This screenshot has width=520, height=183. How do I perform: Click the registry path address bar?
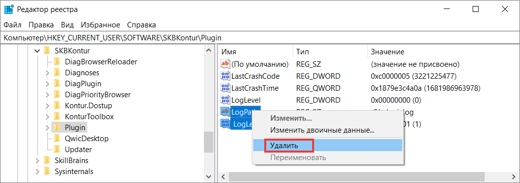260,38
